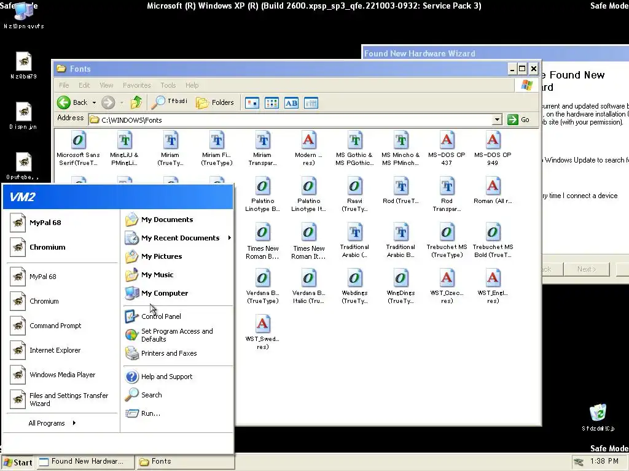Viewport: 629px width, 471px height.
Task: Open My Pictures from Start menu
Action: click(178, 256)
